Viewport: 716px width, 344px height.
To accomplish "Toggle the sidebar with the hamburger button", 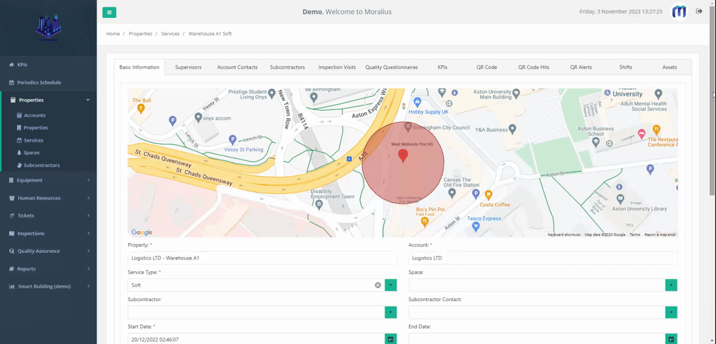I will [109, 12].
